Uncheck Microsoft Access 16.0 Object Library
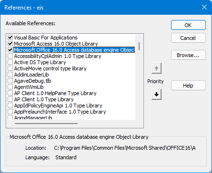This screenshot has height=173, width=212. (x=10, y=44)
